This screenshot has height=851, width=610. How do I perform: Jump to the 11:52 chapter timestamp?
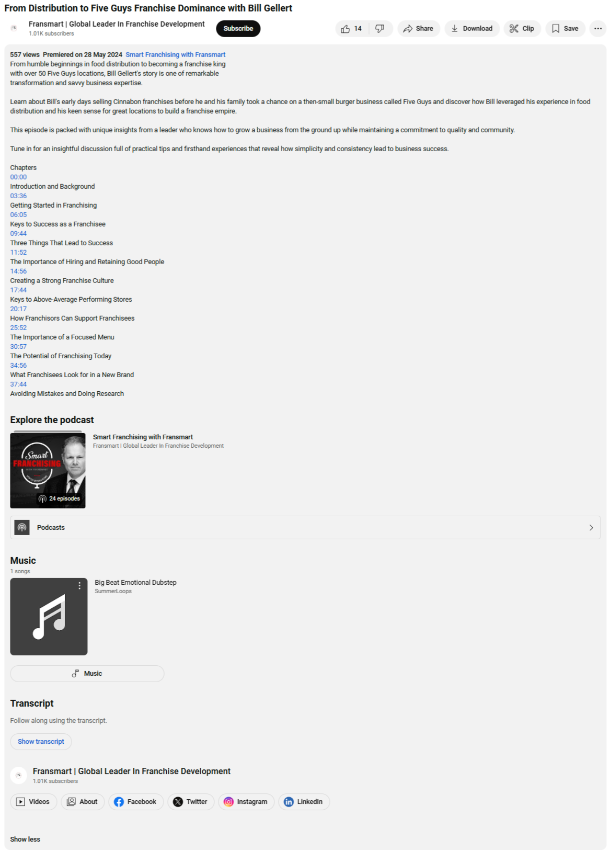click(x=18, y=253)
